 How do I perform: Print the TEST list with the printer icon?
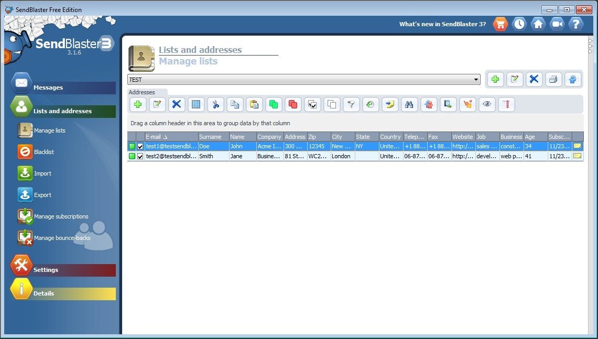554,79
